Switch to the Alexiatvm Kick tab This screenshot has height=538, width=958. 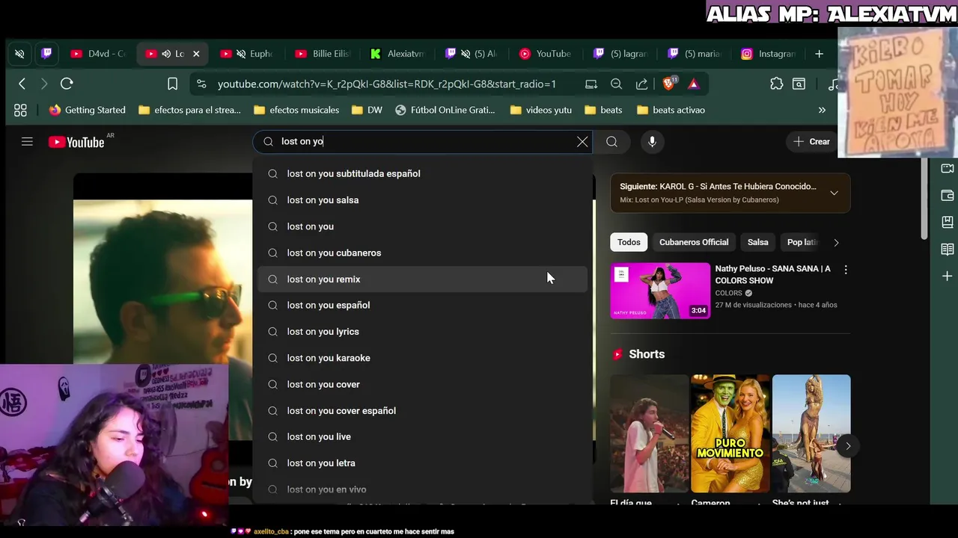click(397, 54)
